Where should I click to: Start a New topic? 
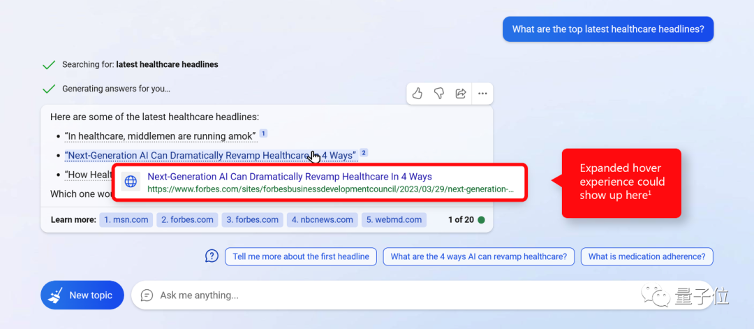pyautogui.click(x=82, y=295)
